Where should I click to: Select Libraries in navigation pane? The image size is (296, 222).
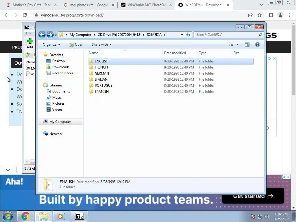click(56, 85)
